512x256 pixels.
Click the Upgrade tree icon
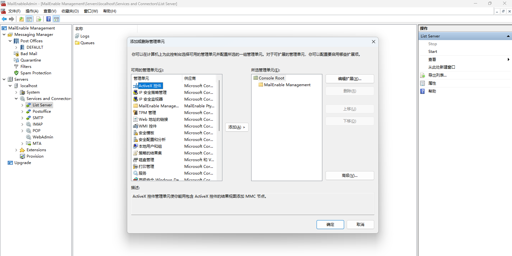10,163
